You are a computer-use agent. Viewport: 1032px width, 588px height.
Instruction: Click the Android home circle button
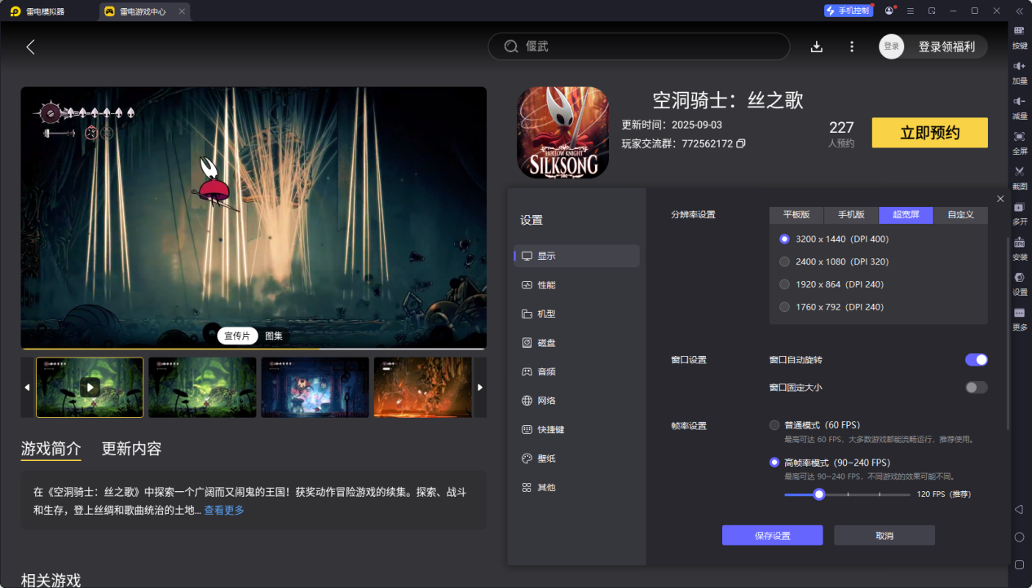[1019, 537]
